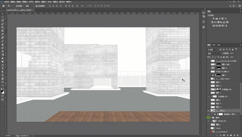Image resolution: width=242 pixels, height=137 pixels.
Task: Select the Eyedropper tool
Action: (x=3, y=34)
